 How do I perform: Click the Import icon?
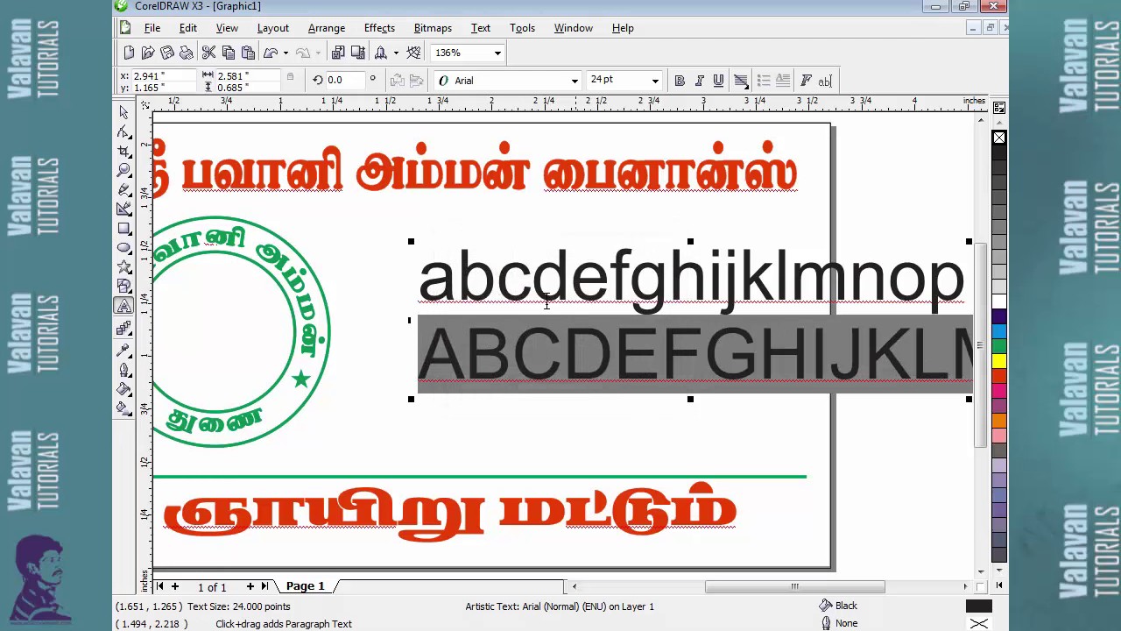coord(338,53)
